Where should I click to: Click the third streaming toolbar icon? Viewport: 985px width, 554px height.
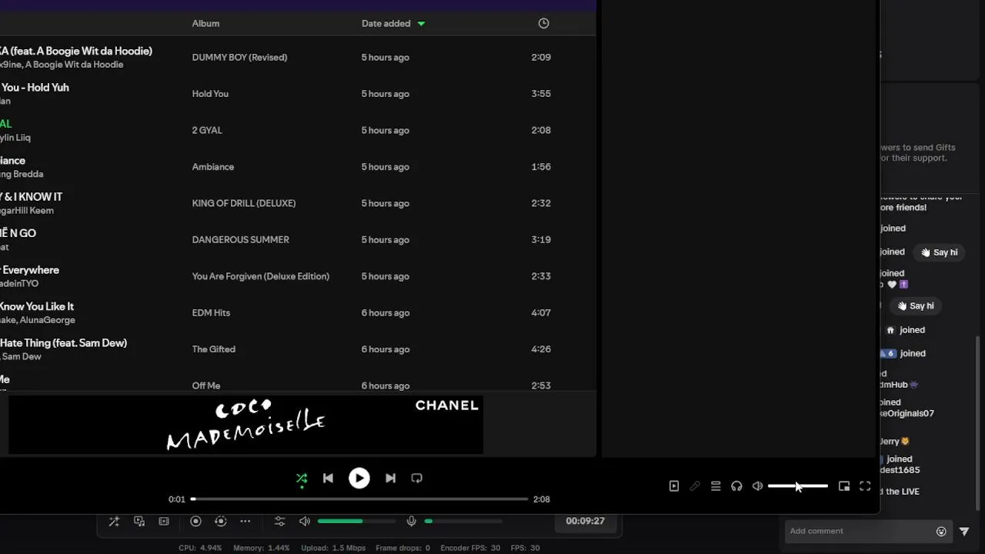[164, 521]
